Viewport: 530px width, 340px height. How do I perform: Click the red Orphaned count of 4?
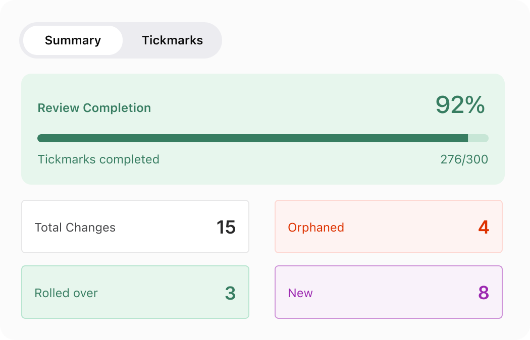484,228
